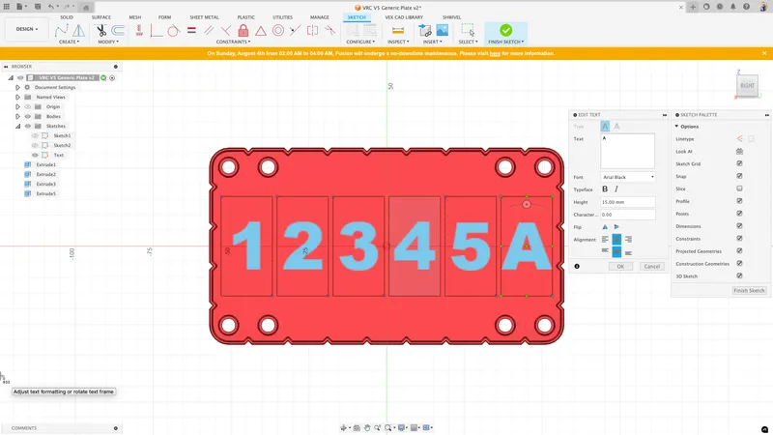Toggle the Bodies folder visibility eye
Viewport: 773px width, 435px height.
click(x=28, y=116)
